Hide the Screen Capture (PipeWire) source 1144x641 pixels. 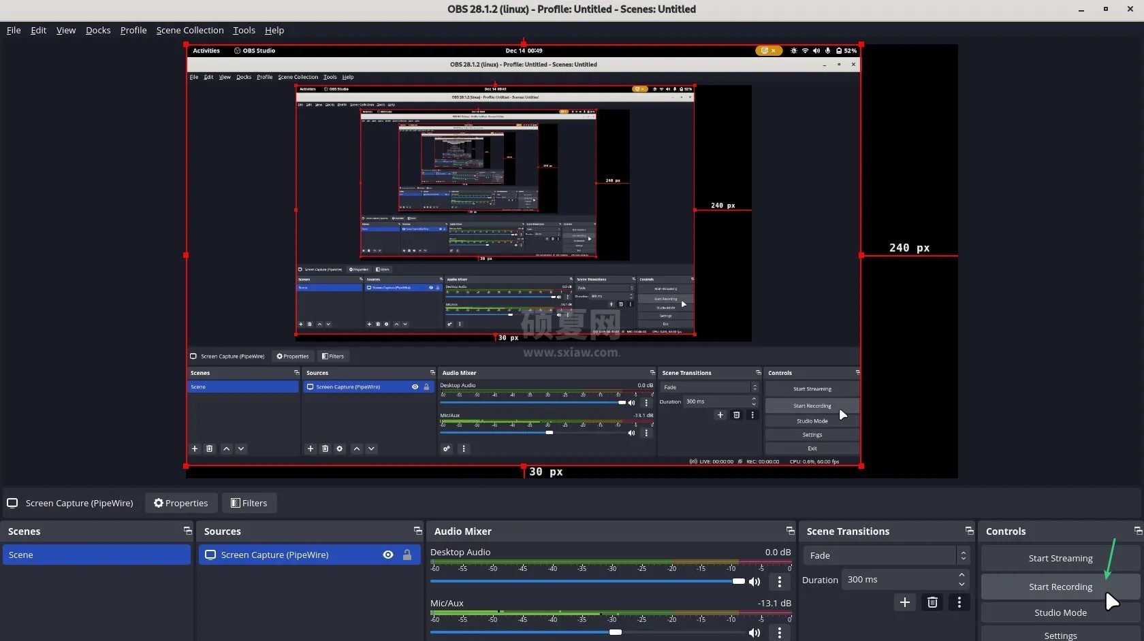pos(388,555)
